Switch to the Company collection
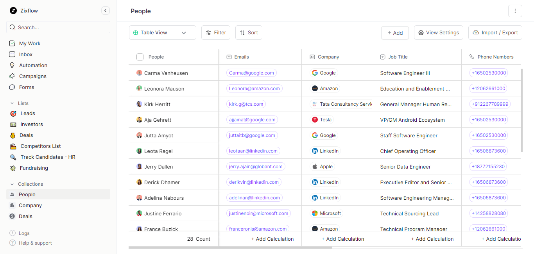This screenshot has height=254, width=534. coord(30,205)
